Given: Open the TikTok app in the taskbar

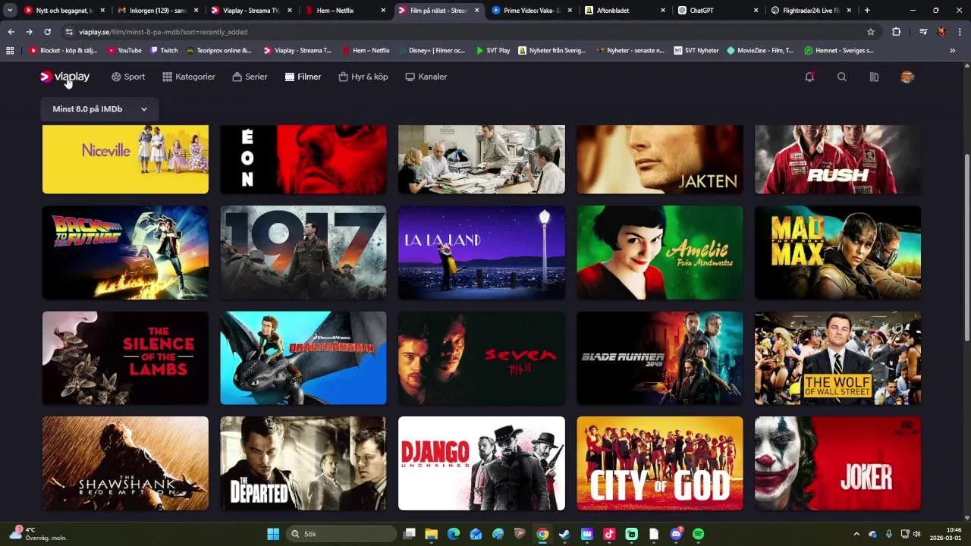Looking at the screenshot, I should click(609, 534).
